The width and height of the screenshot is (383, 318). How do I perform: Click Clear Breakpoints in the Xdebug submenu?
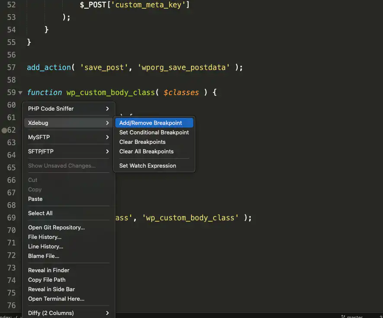142,142
